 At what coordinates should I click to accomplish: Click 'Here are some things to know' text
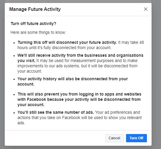[38, 32]
